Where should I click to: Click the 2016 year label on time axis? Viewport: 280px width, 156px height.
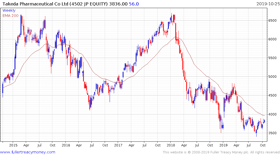66,145
